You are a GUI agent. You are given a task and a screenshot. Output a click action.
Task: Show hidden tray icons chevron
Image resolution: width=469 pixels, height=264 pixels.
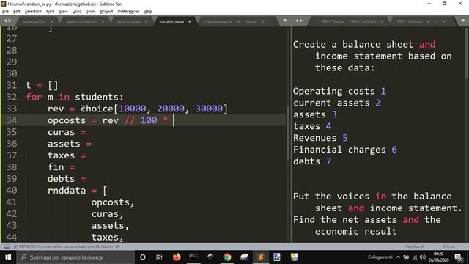[x=398, y=257]
